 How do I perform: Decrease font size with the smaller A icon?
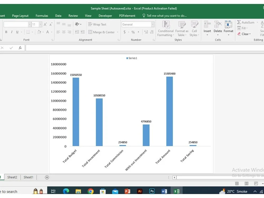click(51, 24)
